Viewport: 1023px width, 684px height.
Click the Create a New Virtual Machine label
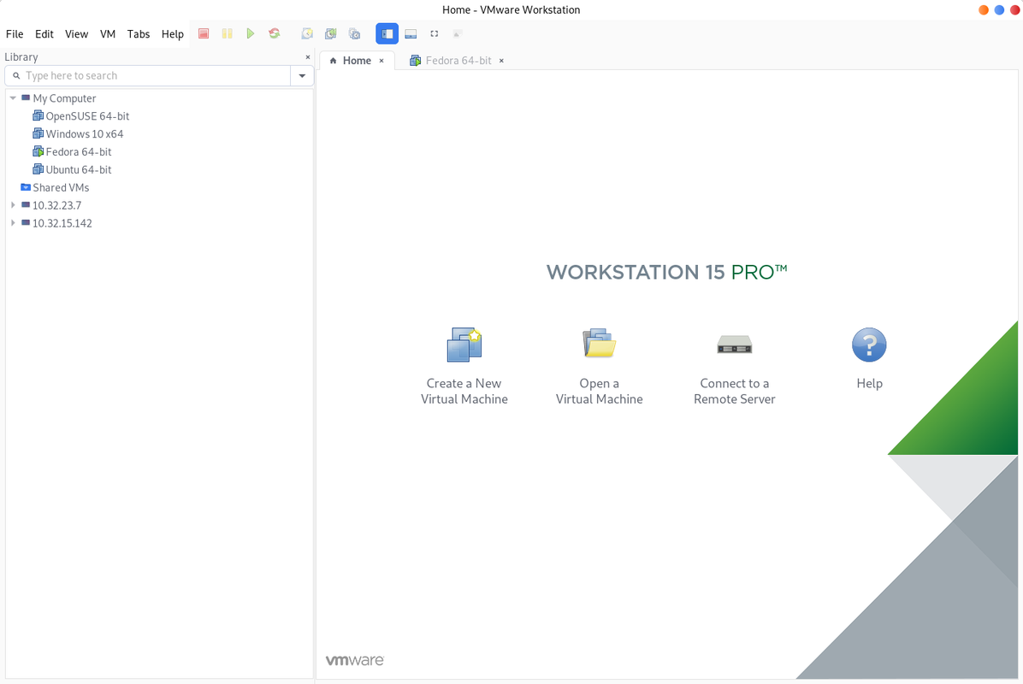click(x=464, y=392)
